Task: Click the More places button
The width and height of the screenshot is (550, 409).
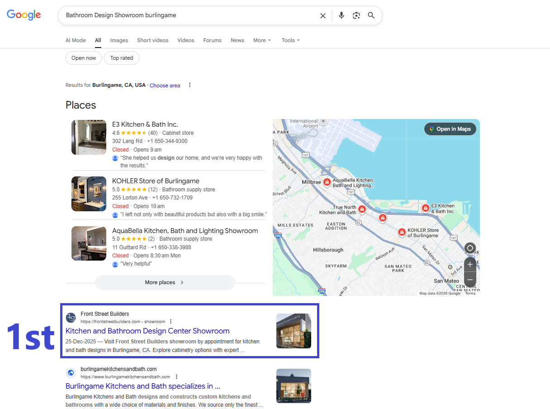Action: coord(165,282)
